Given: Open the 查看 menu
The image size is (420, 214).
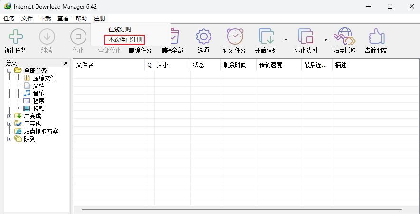Looking at the screenshot, I should (x=63, y=18).
